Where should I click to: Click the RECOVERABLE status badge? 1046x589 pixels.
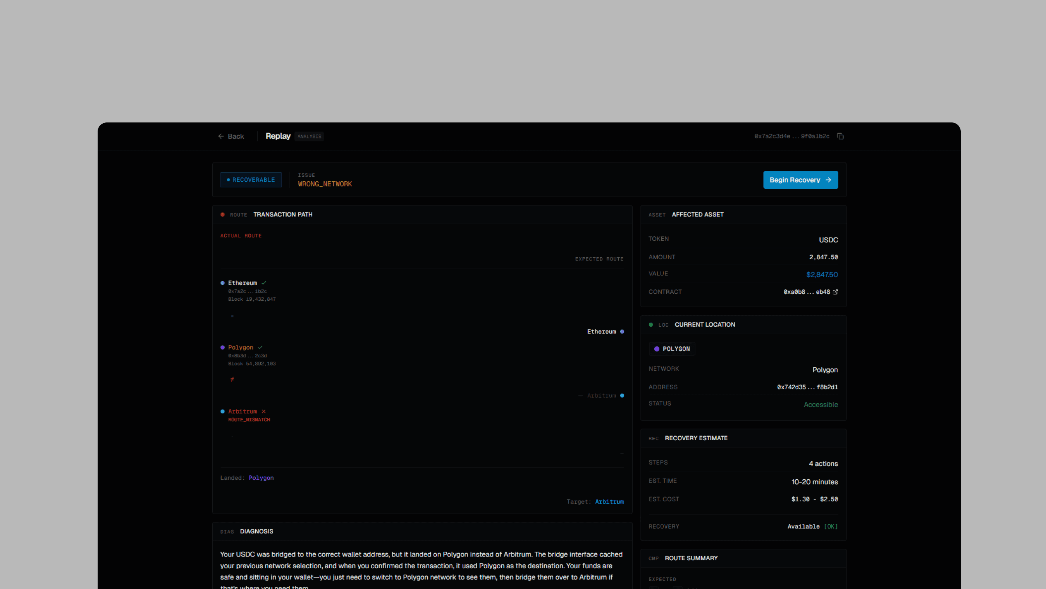coord(251,179)
